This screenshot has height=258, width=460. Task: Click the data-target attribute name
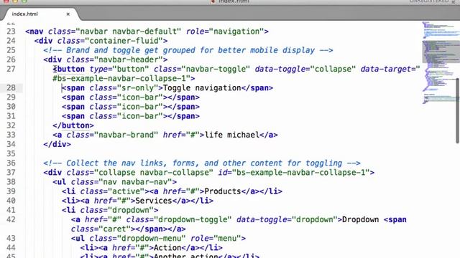click(x=385, y=69)
